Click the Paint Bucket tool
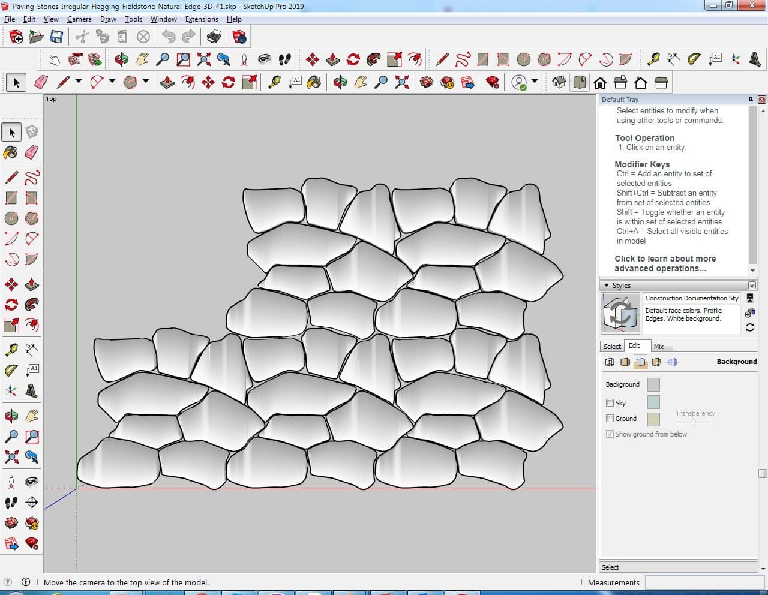Viewport: 768px width, 595px height. pyautogui.click(x=11, y=152)
